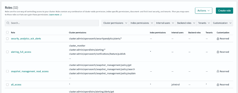
Task: Click the Cluster permissions column header
Action: pos(78,33)
